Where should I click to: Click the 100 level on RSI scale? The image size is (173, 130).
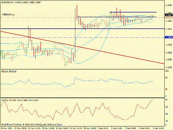[167, 71]
